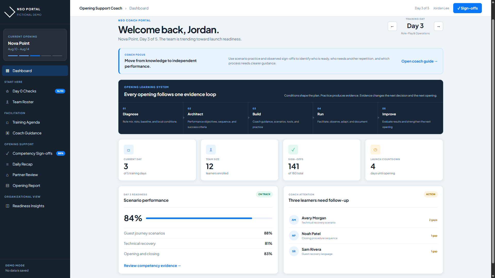Select the Improve step in evidence loop
This screenshot has width=495, height=278.
(x=410, y=118)
